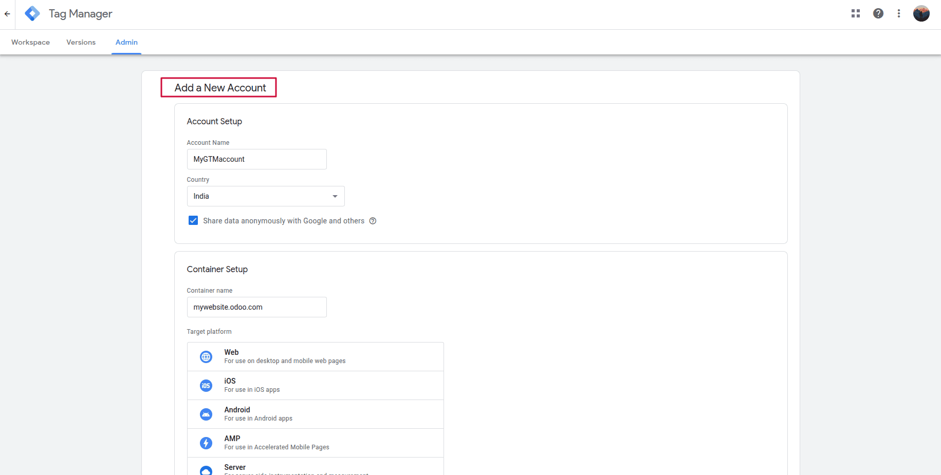Click the iOS platform icon

(206, 386)
